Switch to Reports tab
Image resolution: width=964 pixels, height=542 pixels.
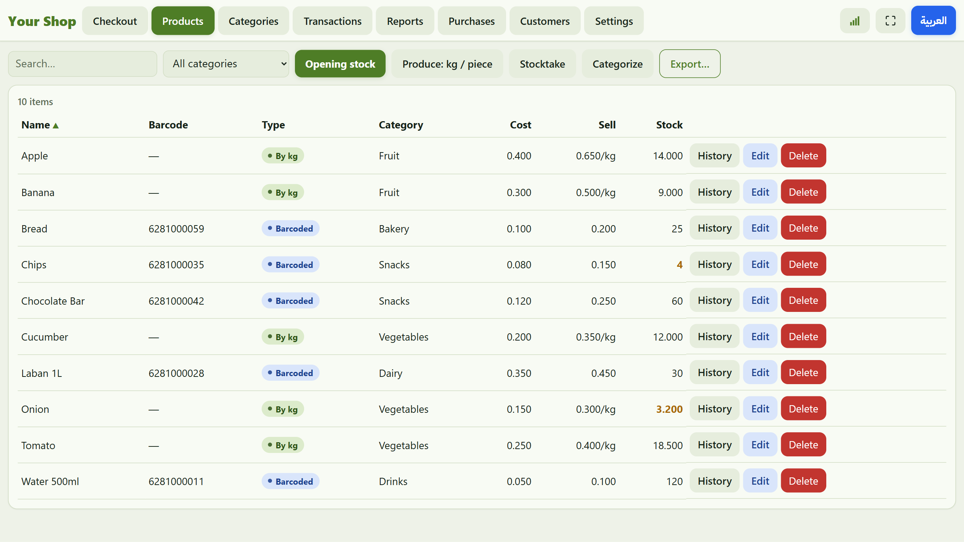point(405,21)
